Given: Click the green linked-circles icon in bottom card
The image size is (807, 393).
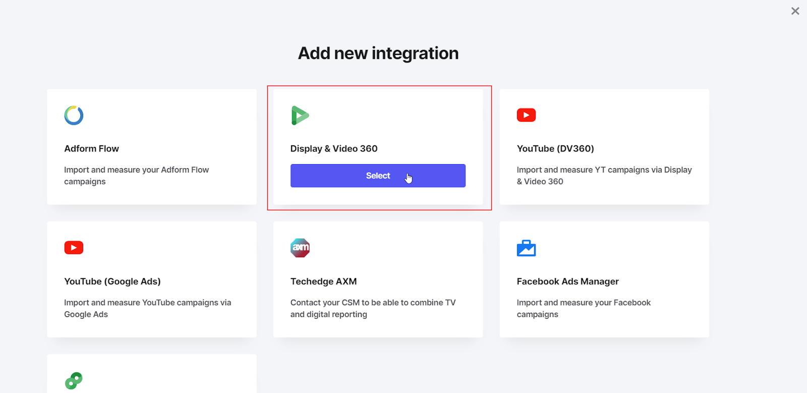Looking at the screenshot, I should coord(74,381).
